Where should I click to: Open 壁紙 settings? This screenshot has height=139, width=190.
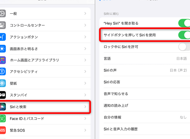(45, 83)
